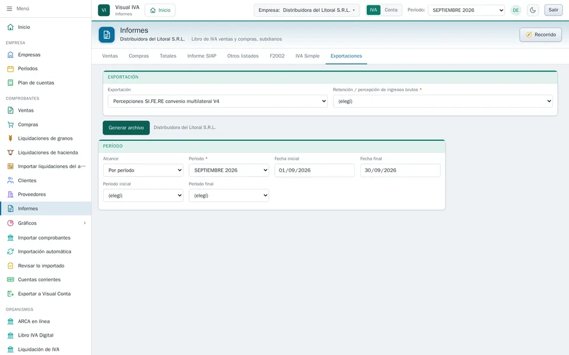Open Cuentas corrientes from the sidebar
Screen dimensions: 569x355
[46, 279]
